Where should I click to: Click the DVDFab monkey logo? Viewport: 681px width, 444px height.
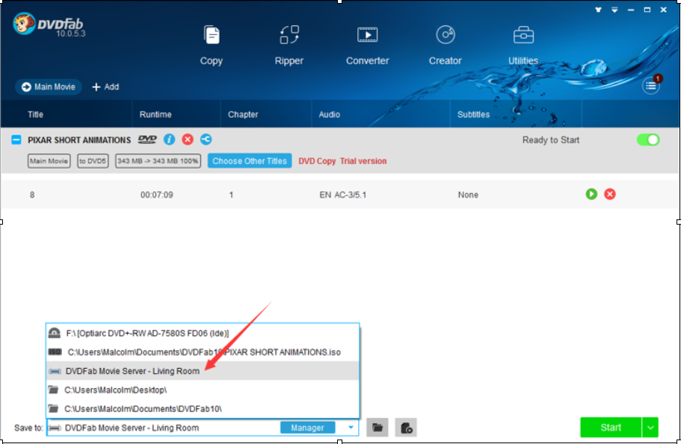23,23
